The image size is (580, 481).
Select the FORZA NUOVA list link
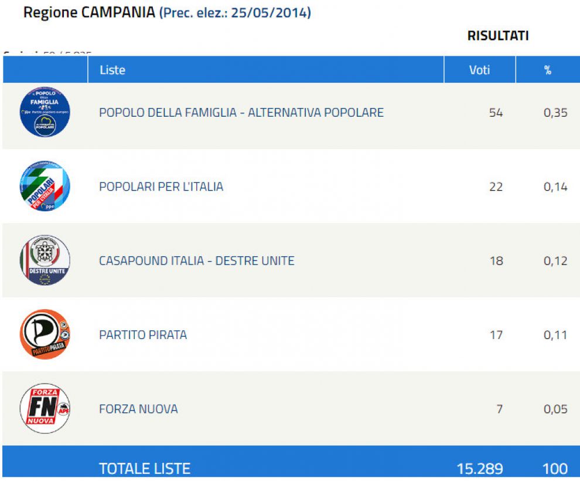[x=138, y=409]
